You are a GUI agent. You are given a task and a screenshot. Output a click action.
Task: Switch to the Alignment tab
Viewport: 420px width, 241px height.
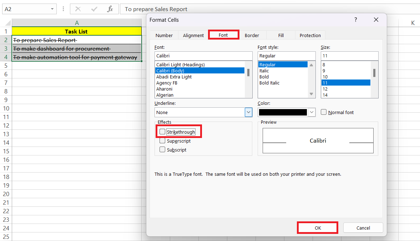[193, 35]
